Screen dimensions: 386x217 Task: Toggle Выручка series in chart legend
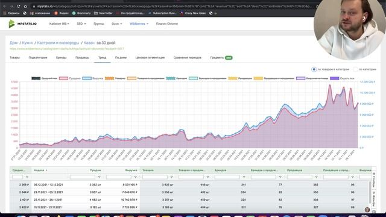[x=92, y=78]
